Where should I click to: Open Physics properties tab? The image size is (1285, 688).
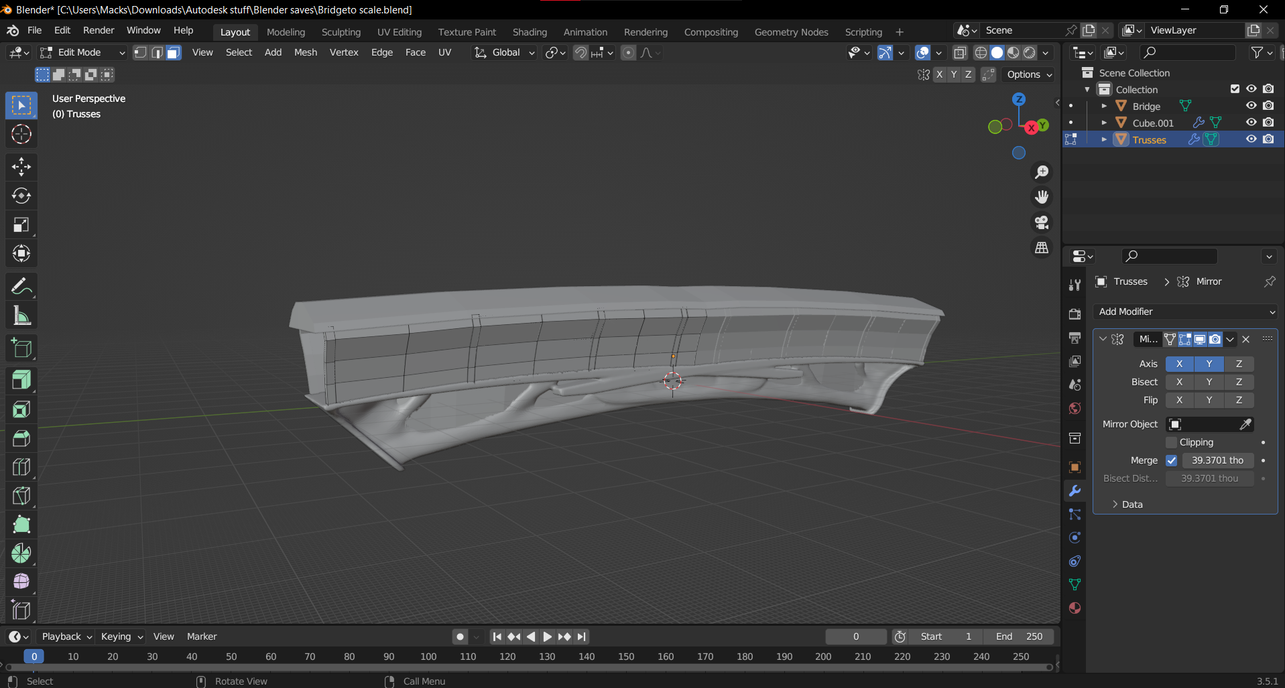tap(1075, 538)
